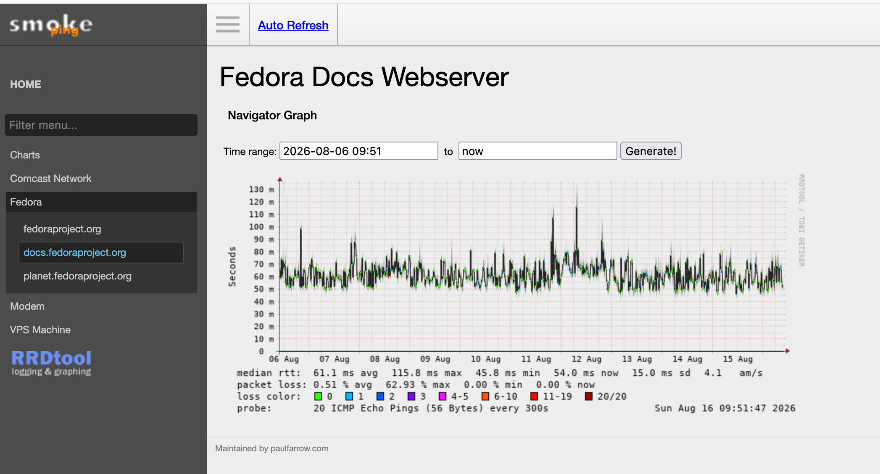Click the '15 Aug' x-axis label
Viewport: 880px width, 474px height.
(738, 359)
